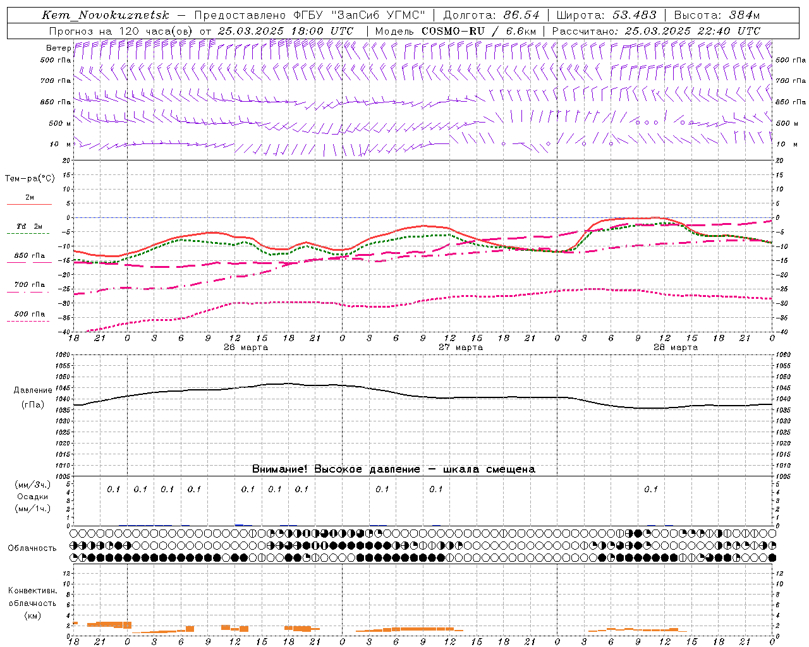
Task: Select the 'Тем-ра(°C)' temperature label
Action: pyautogui.click(x=30, y=179)
